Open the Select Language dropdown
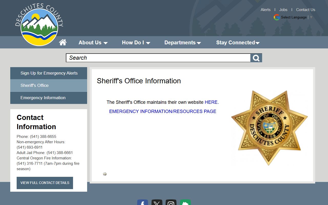 (297, 17)
